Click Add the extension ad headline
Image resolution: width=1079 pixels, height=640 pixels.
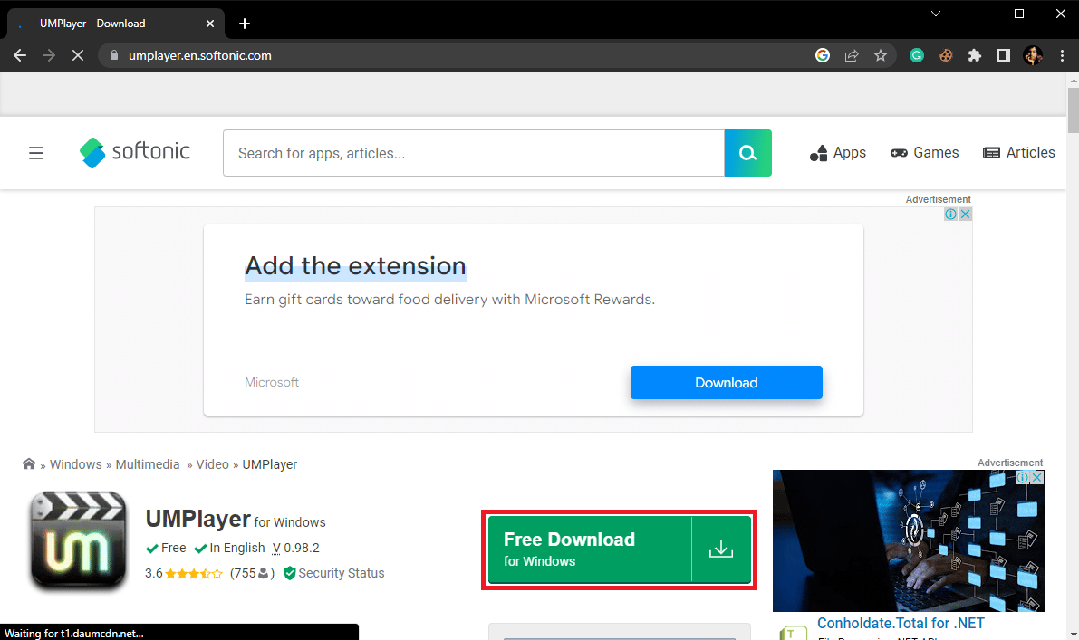point(355,266)
